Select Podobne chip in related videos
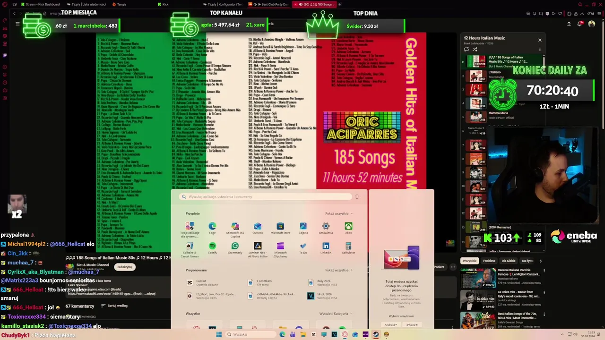Viewport: 605px width, 340px height. pyautogui.click(x=489, y=261)
